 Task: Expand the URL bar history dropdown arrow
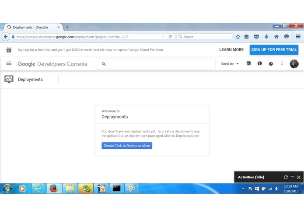pos(163,37)
